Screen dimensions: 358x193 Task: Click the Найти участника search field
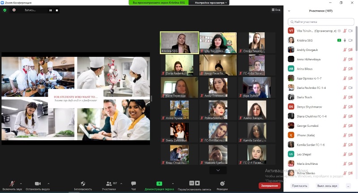tap(321, 22)
